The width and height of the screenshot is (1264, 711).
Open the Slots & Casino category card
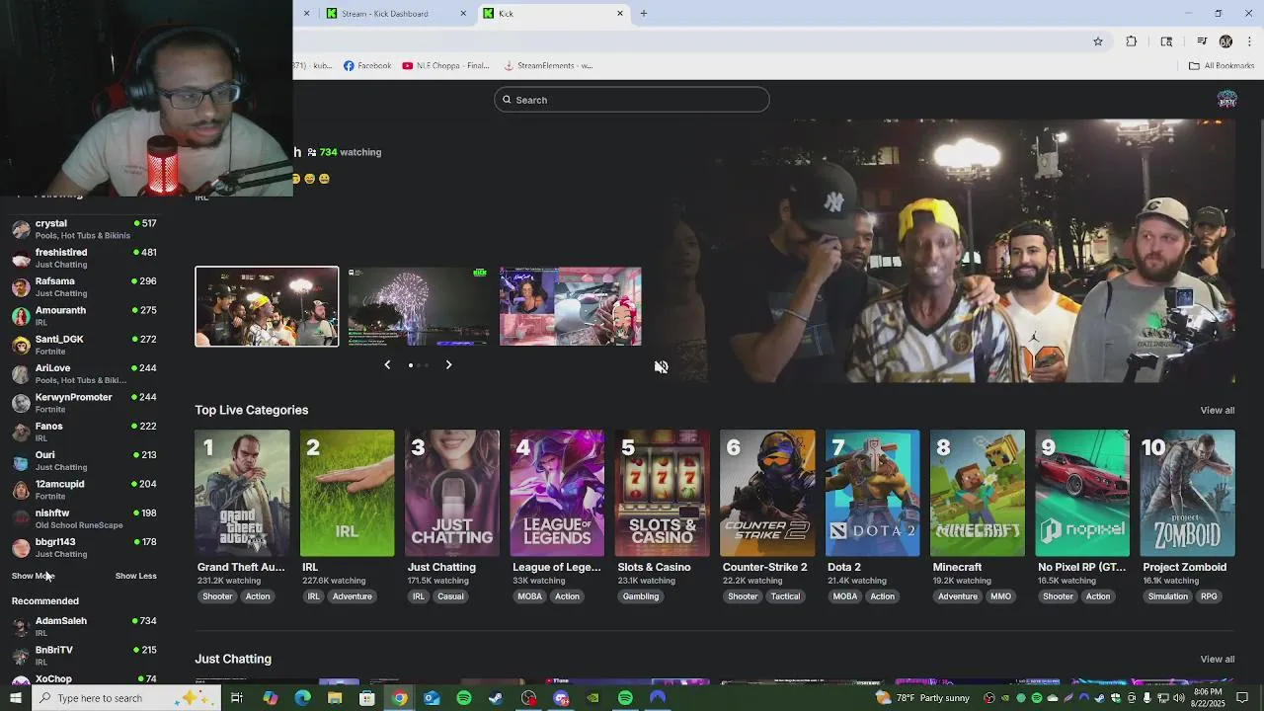point(662,493)
